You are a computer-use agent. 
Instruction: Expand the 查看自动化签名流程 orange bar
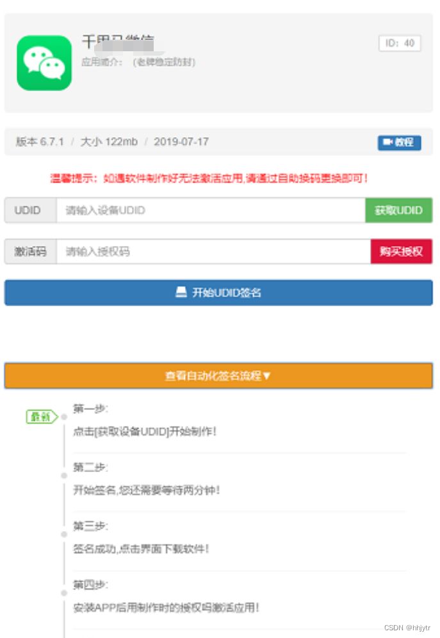pos(218,375)
